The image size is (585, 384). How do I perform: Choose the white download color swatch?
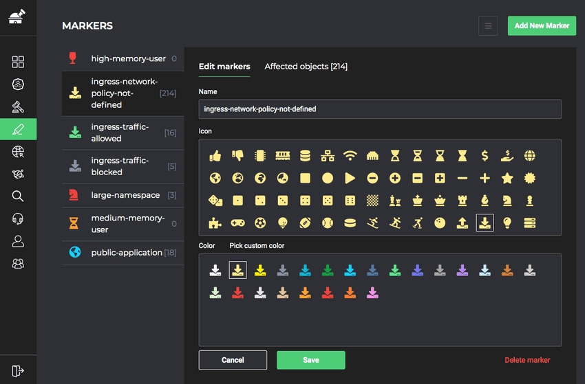click(x=215, y=270)
